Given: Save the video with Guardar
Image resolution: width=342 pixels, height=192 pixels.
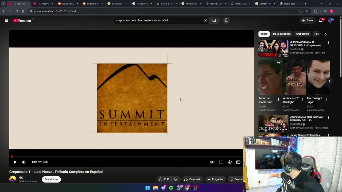Looking at the screenshot, I should point(236,179).
